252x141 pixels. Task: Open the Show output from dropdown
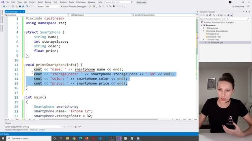42,127
